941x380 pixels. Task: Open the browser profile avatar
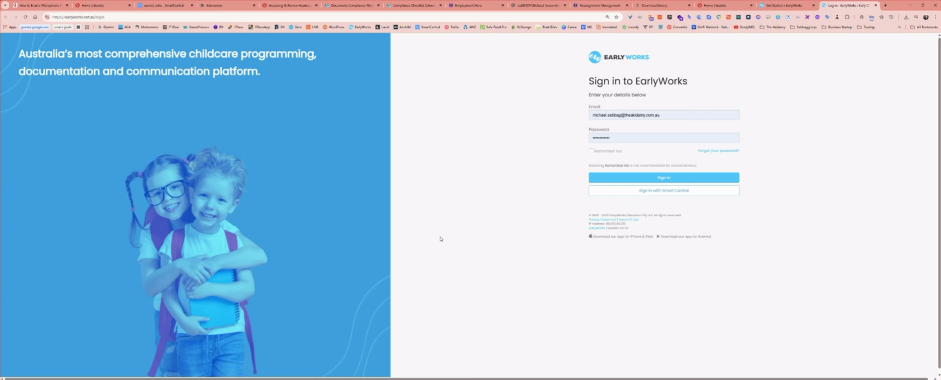[x=926, y=17]
